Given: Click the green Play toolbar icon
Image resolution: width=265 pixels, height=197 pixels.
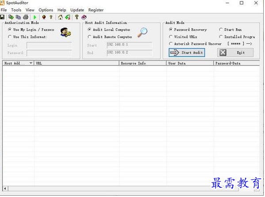Looking at the screenshot, I should [x=35, y=17].
